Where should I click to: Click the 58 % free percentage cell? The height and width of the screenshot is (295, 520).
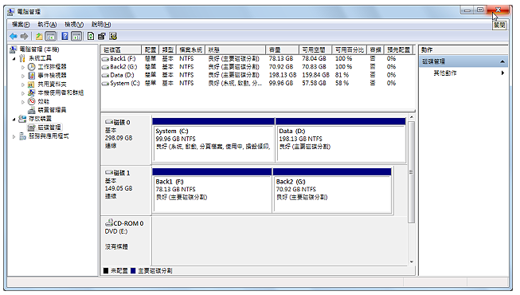(x=342, y=84)
